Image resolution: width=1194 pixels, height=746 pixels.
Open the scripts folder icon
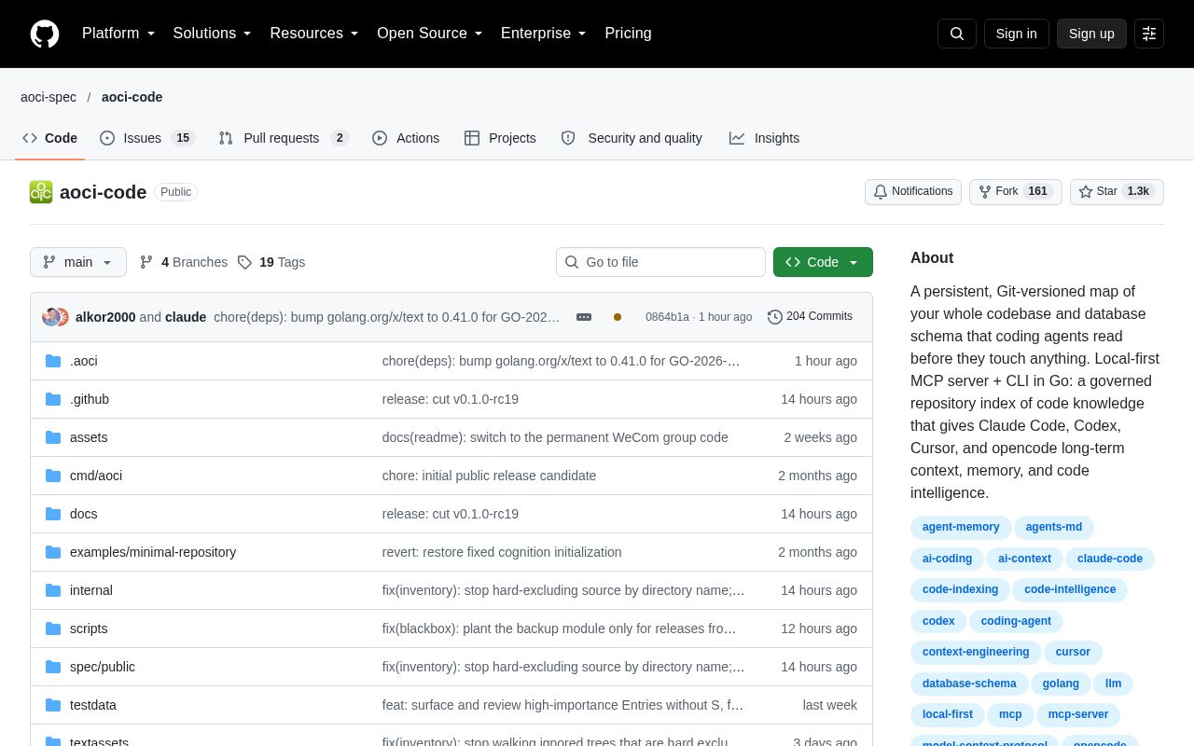53,629
